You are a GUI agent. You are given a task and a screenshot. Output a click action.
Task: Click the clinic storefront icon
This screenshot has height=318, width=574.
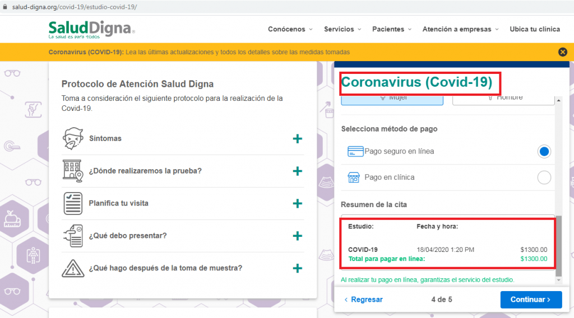pos(354,177)
